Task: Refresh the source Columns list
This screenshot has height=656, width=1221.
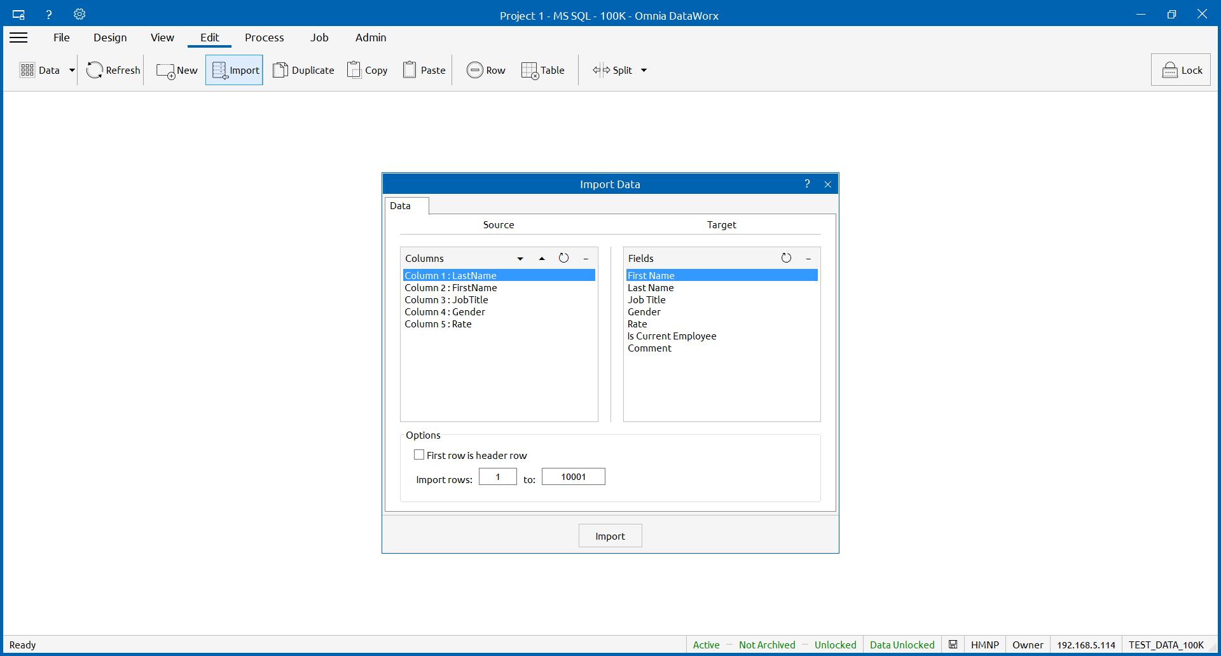Action: point(563,258)
